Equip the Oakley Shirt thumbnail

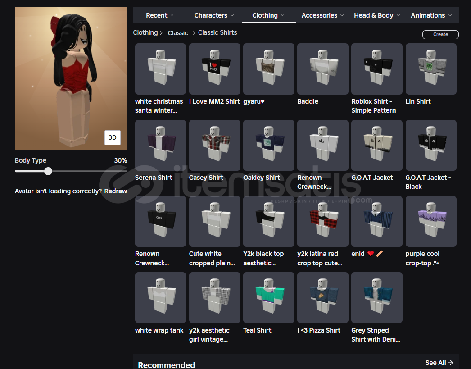(x=268, y=146)
